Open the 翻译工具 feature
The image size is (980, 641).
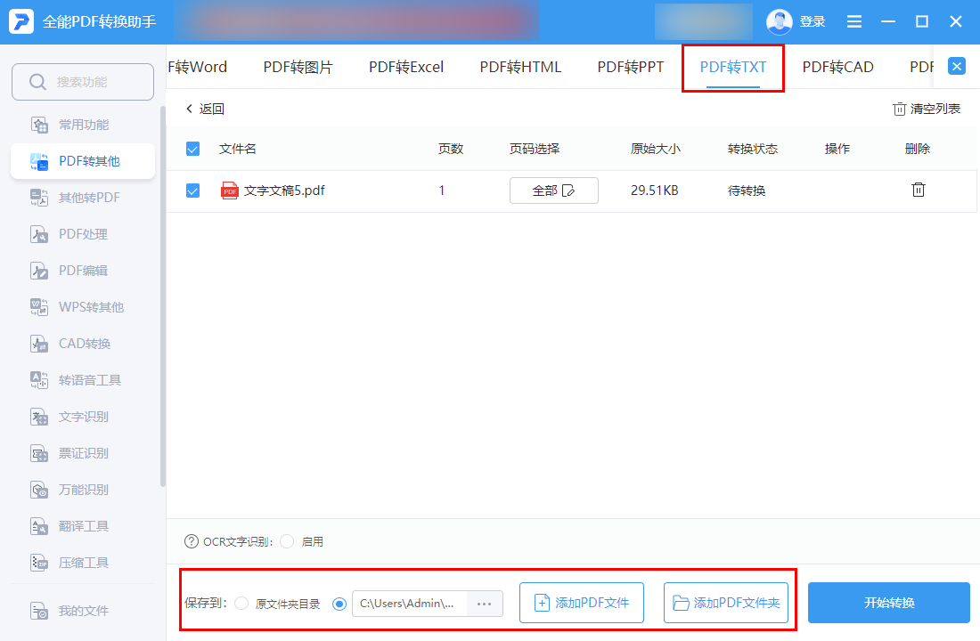tap(82, 525)
